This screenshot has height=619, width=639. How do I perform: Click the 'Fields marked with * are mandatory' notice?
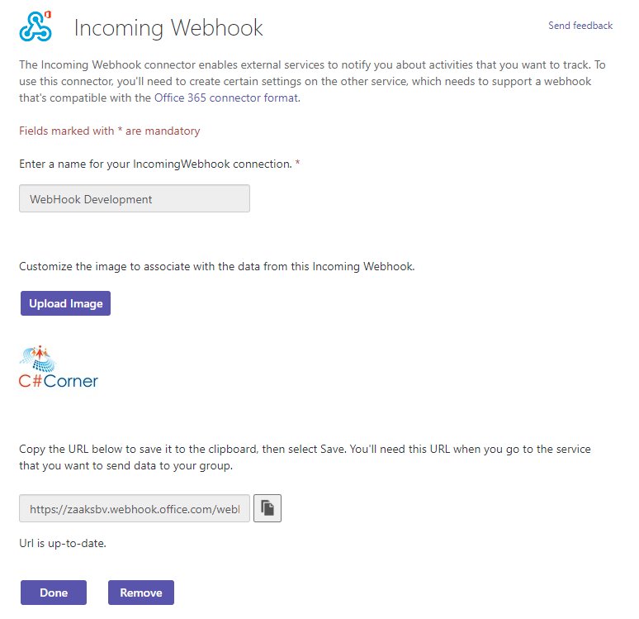(110, 131)
